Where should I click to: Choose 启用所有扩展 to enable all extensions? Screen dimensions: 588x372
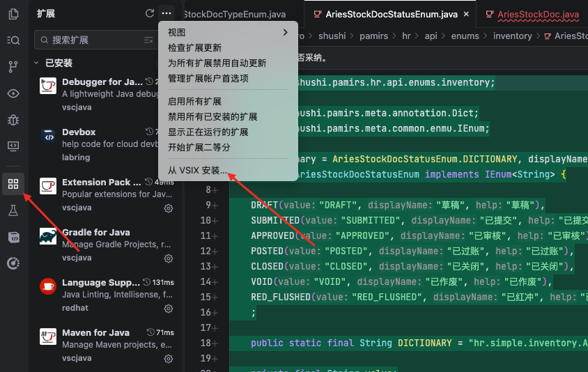point(194,101)
